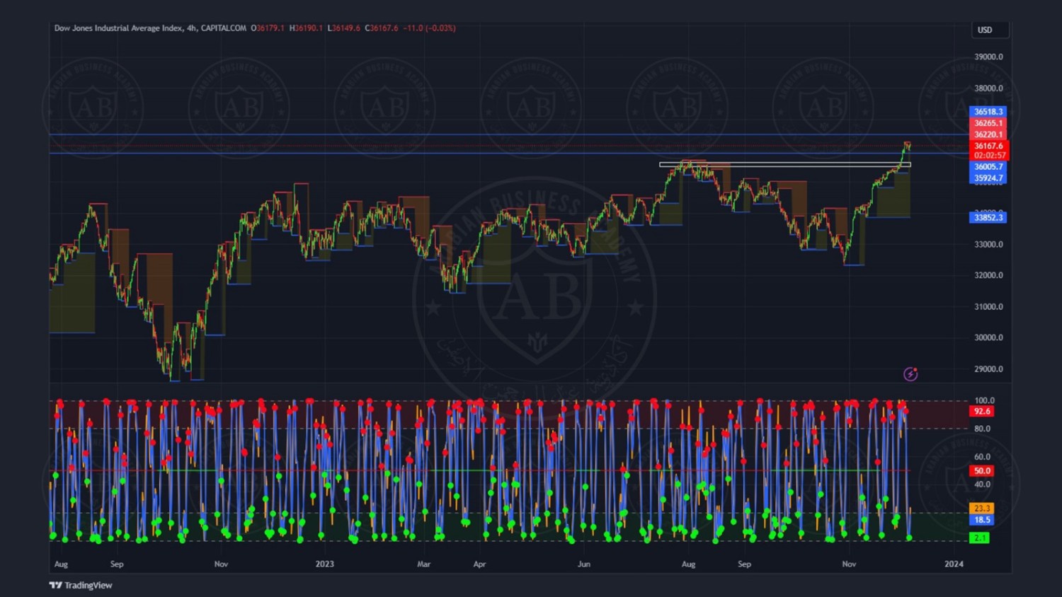Viewport: 1062px width, 597px height.
Task: Click the 2.1 green indicator value label
Action: [979, 538]
